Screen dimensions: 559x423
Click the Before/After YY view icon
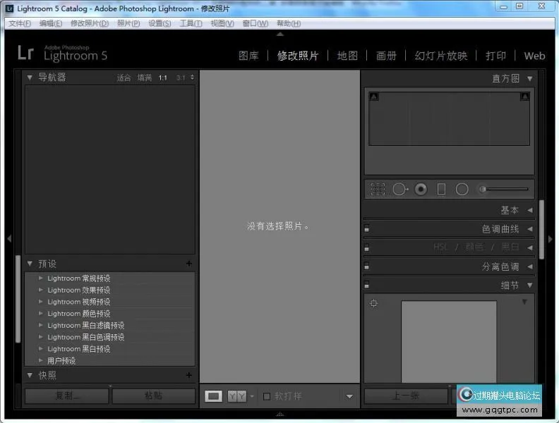pos(237,396)
